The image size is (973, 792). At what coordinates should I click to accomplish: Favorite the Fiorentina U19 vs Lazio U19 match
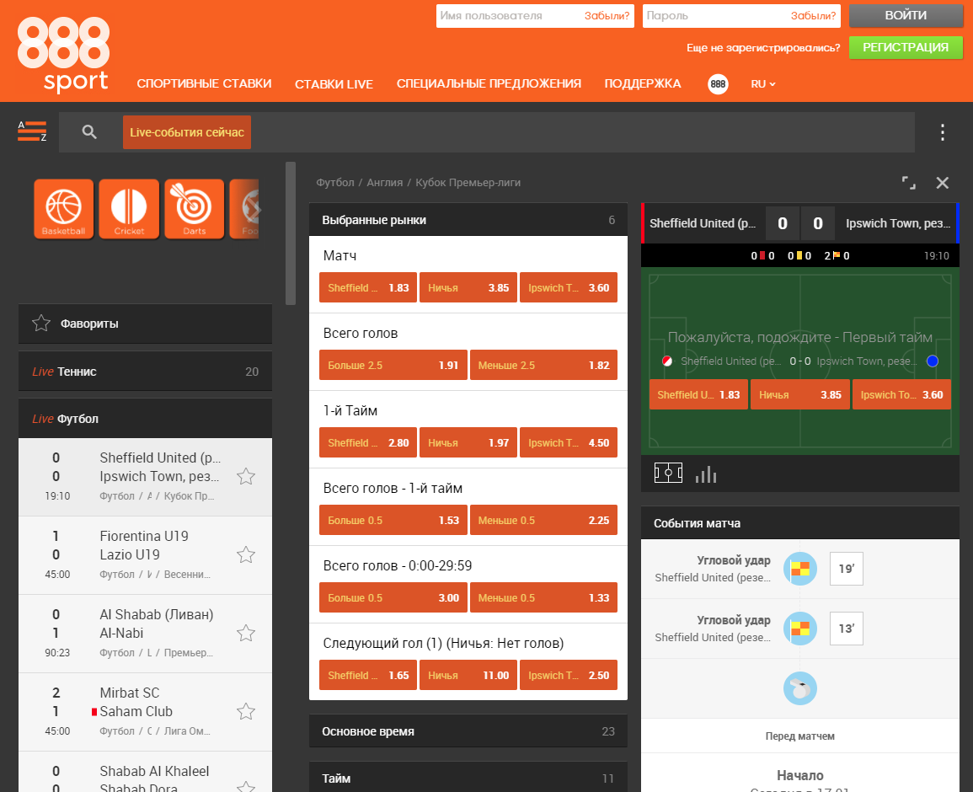pyautogui.click(x=246, y=555)
